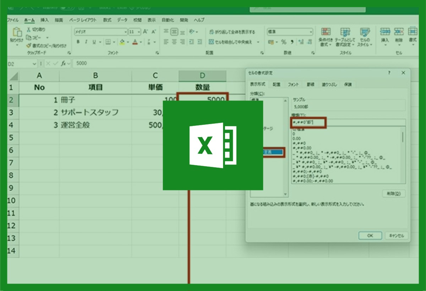Click the font color red A swatch

tap(135, 42)
